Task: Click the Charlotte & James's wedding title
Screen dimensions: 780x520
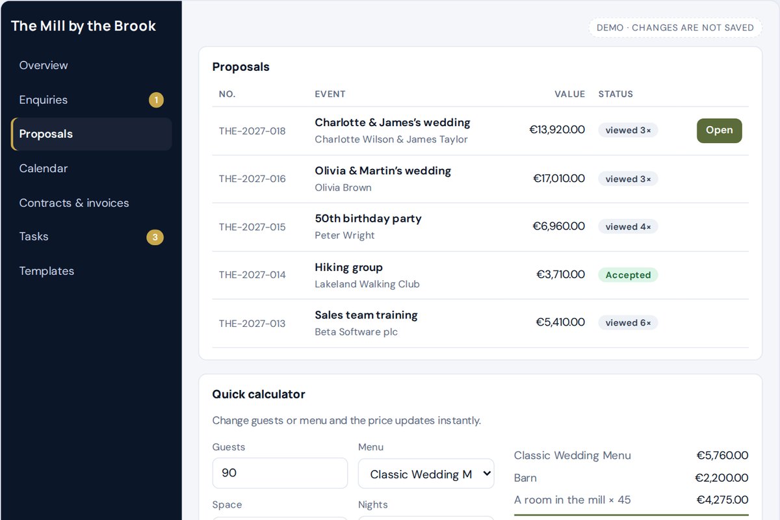Action: click(393, 122)
